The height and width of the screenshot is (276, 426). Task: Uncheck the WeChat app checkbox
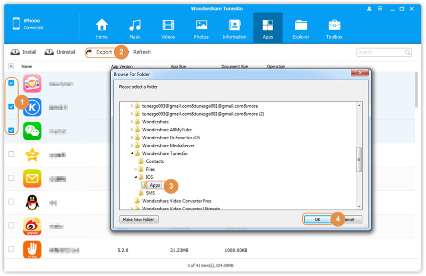tap(12, 130)
